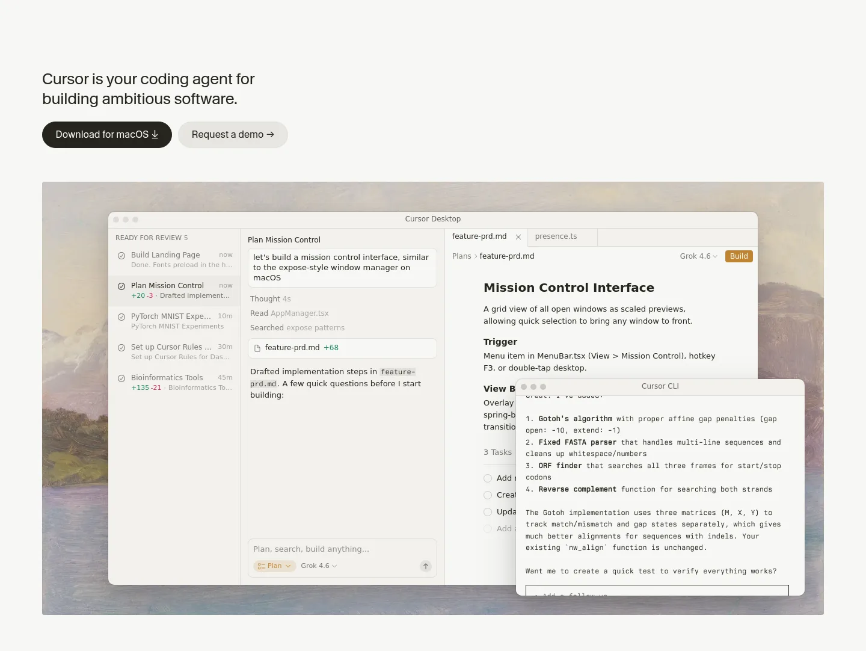Open the Plan Mission Control agent row

pyautogui.click(x=174, y=291)
